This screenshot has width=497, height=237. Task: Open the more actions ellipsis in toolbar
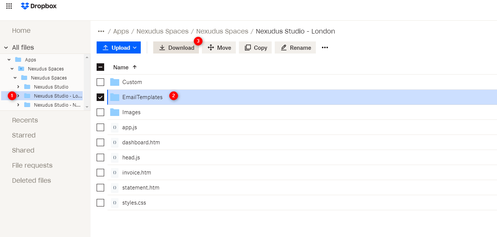pos(325,47)
